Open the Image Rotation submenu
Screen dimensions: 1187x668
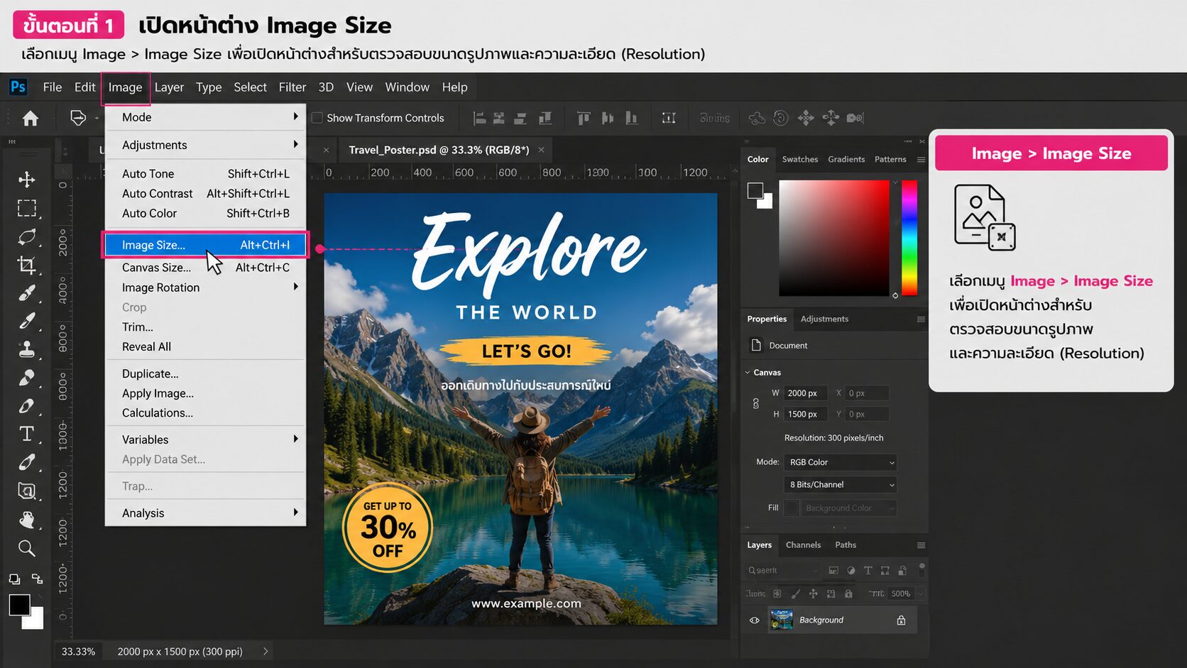(x=206, y=288)
